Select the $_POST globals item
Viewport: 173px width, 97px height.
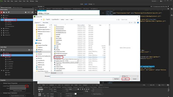[9, 59]
